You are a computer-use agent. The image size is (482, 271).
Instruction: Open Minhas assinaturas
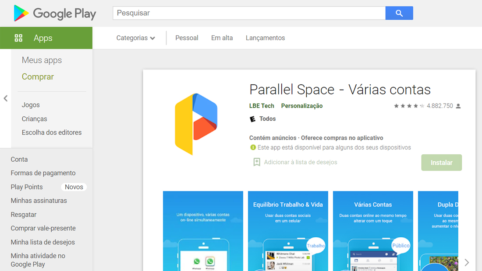click(39, 201)
